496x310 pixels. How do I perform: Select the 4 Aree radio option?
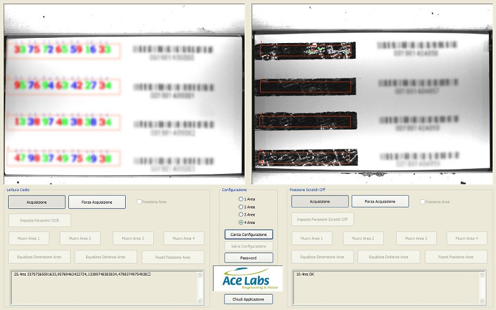(241, 222)
